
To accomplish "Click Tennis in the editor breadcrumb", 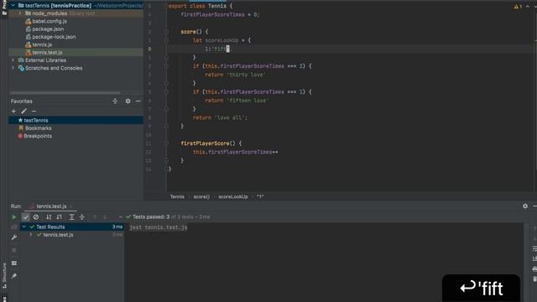I will 177,196.
